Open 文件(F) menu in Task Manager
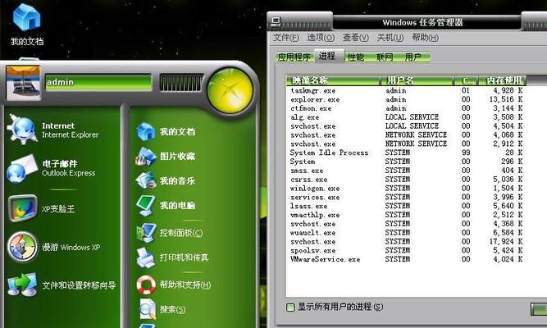Image resolution: width=547 pixels, height=328 pixels. click(x=285, y=38)
